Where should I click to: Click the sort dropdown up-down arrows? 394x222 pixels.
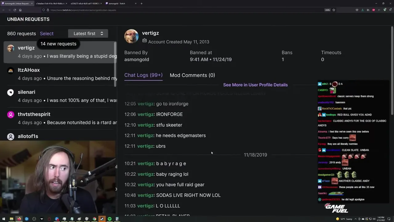point(102,34)
